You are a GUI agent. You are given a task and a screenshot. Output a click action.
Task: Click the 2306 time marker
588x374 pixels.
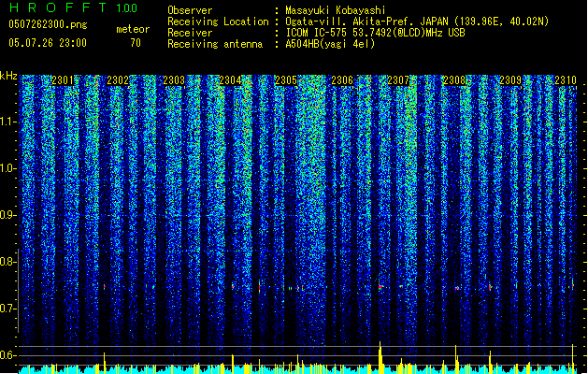(x=342, y=80)
